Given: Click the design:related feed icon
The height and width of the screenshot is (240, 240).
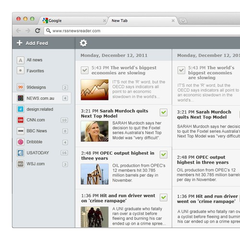Looking at the screenshot, I should point(21,109).
